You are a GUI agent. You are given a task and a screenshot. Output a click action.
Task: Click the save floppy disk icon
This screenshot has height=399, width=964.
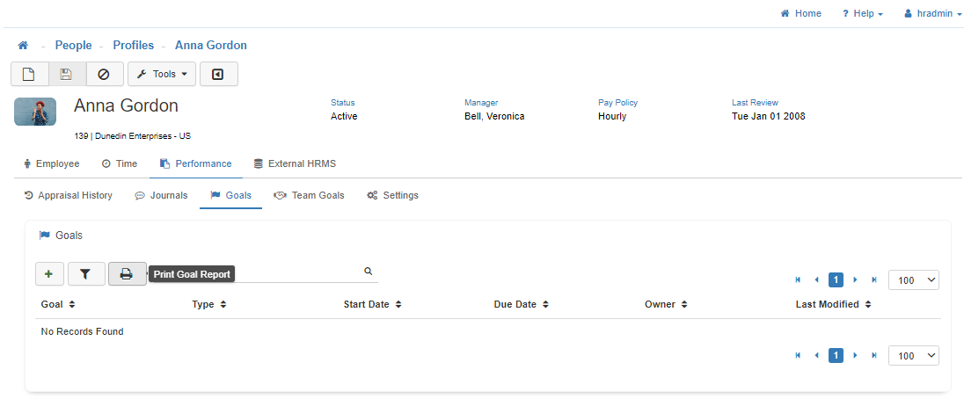click(66, 75)
